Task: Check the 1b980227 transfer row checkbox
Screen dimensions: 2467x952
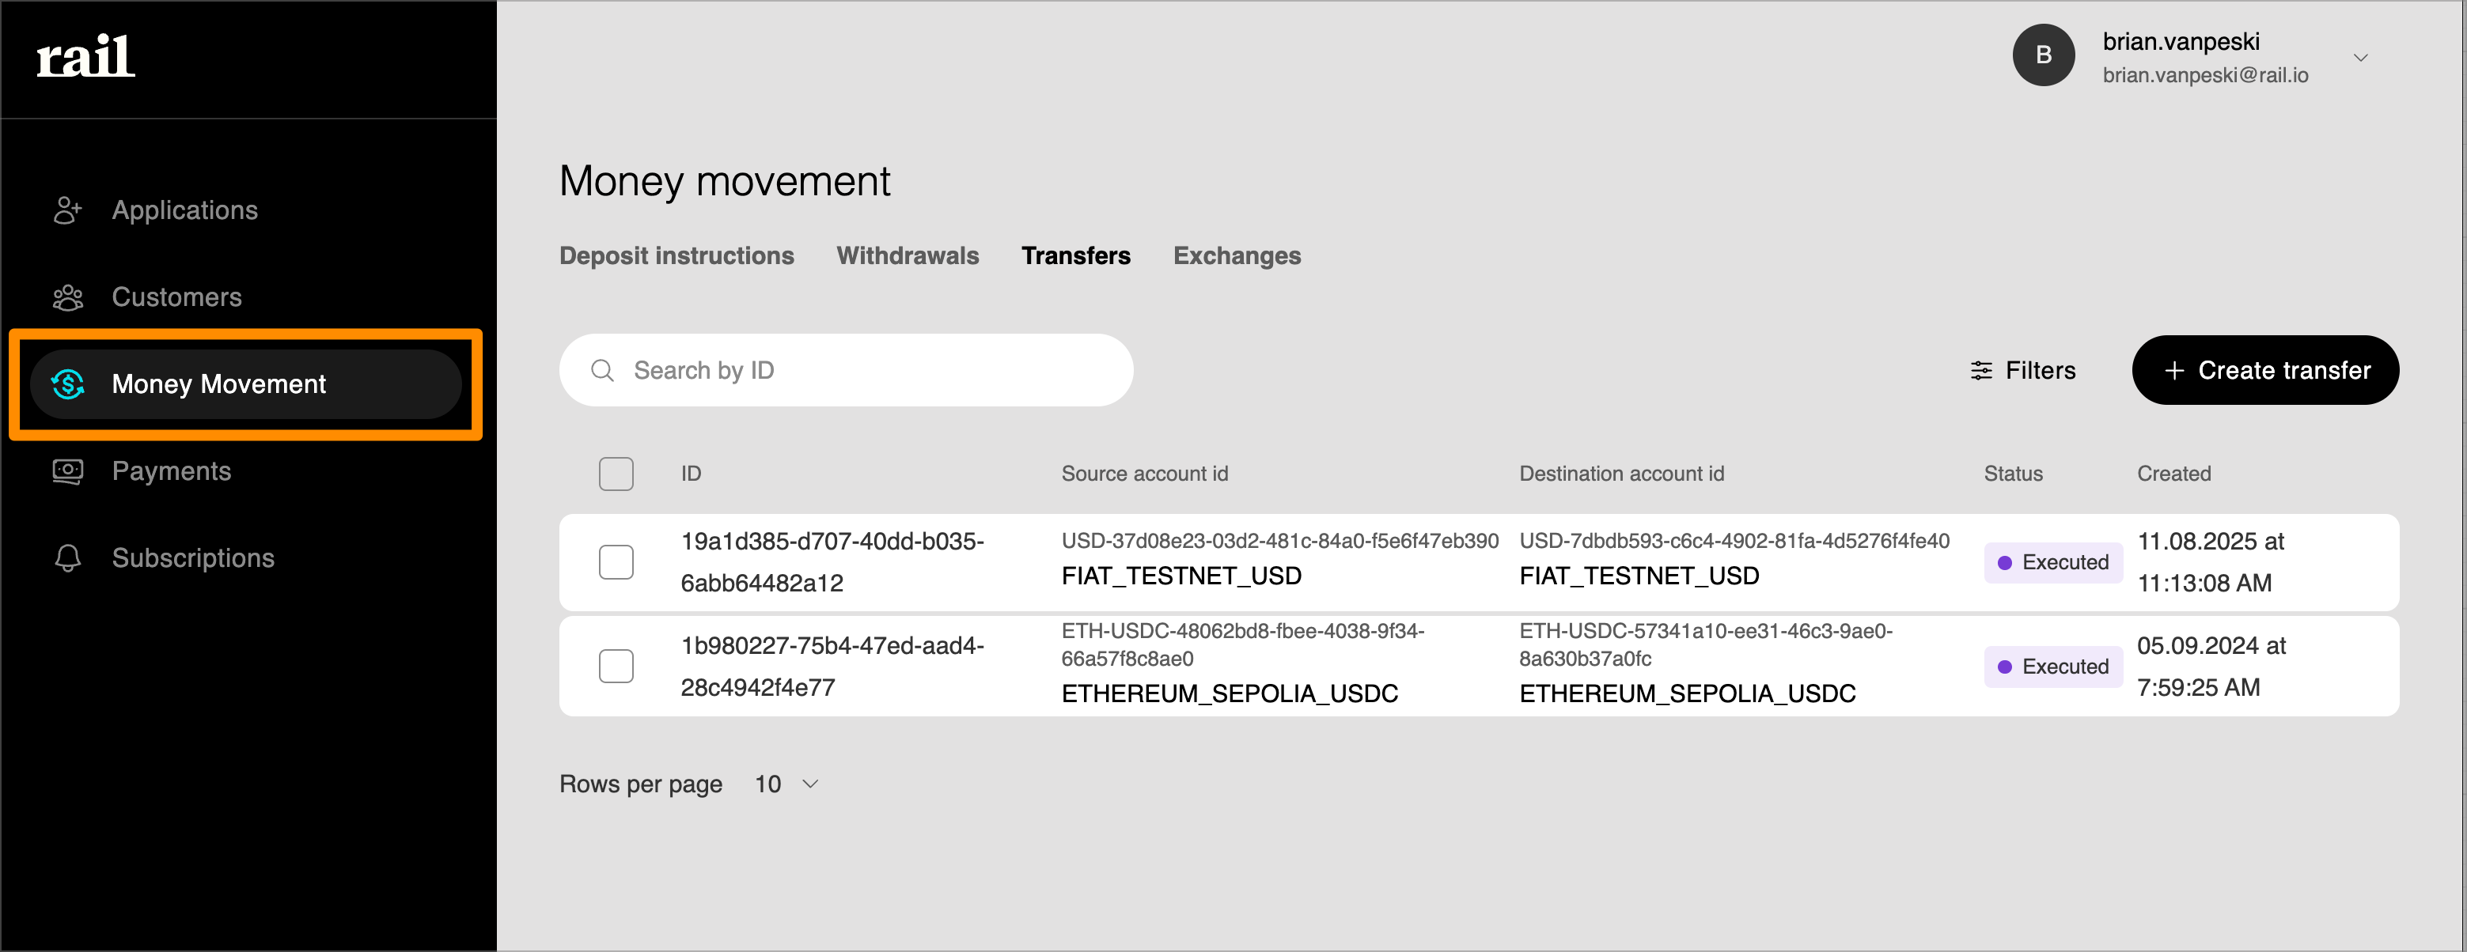Action: tap(616, 666)
